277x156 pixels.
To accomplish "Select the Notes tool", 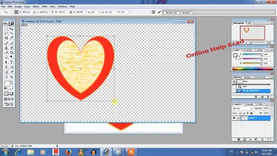I will (6, 72).
